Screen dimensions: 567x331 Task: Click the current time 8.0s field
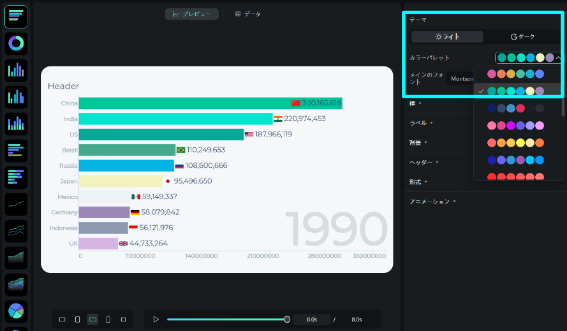(312, 320)
